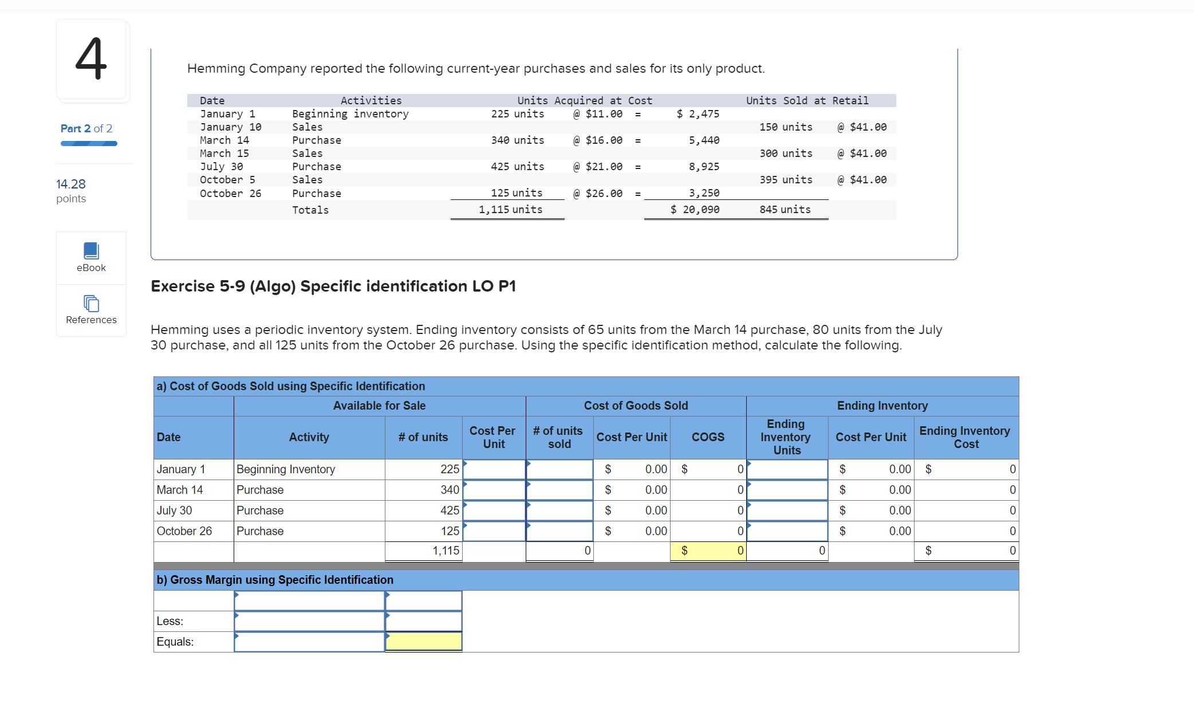Screen dimensions: 1194x719
Task: Click the yellow total COGS cell
Action: [708, 551]
